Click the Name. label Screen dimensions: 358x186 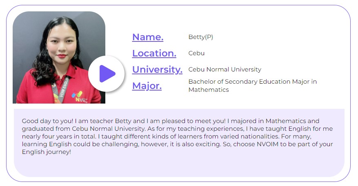[148, 37]
